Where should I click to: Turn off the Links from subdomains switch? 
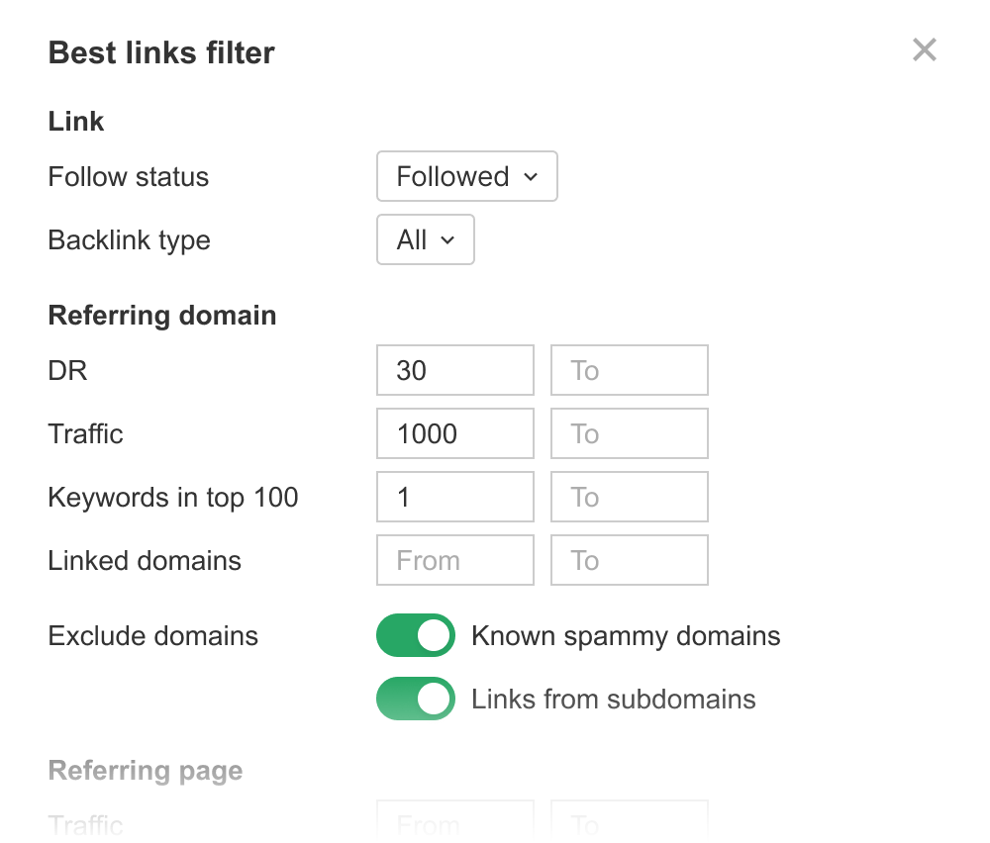point(416,699)
